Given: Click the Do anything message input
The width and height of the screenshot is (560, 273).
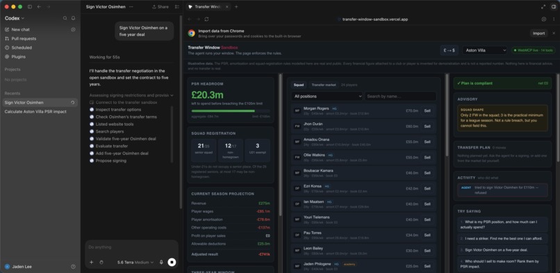Looking at the screenshot, I should (131, 247).
